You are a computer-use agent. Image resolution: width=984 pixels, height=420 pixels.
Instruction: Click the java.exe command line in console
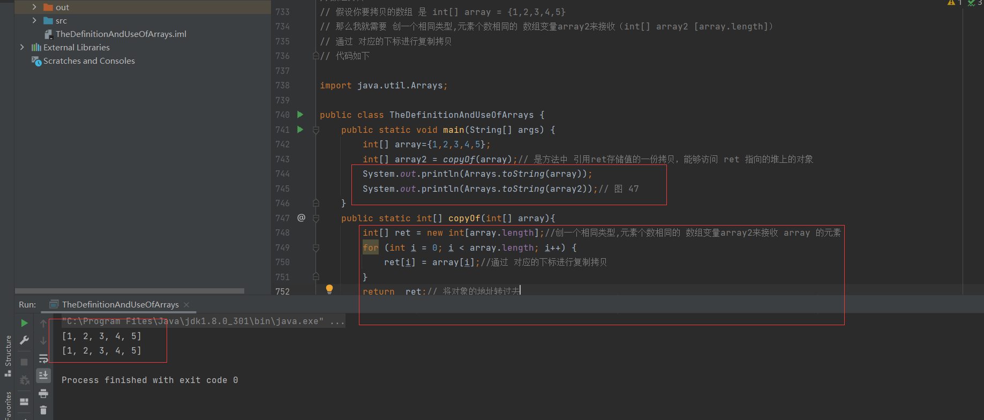pos(203,321)
